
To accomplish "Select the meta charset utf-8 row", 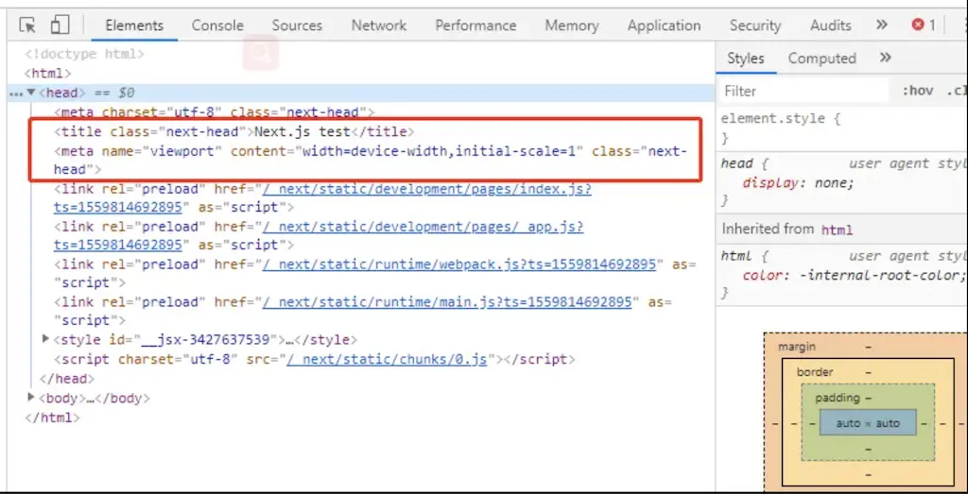I will [x=215, y=112].
